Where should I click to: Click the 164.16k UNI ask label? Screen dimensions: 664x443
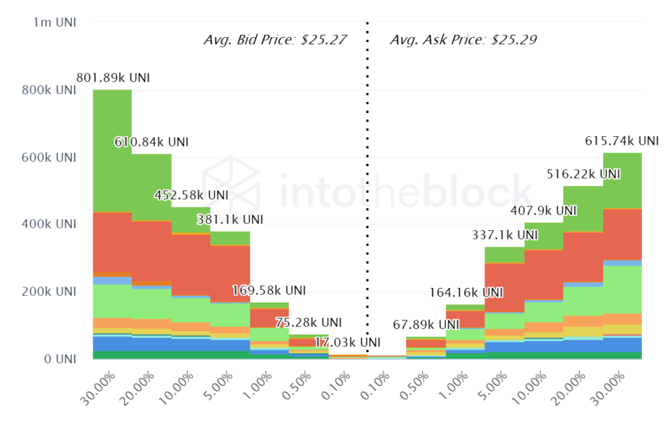[x=466, y=293]
